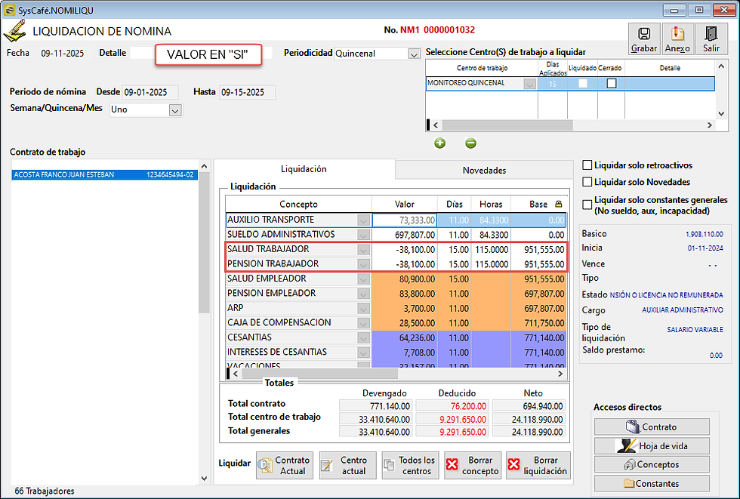740x499 pixels.
Task: Select employee ACOSTA FRANCO JUAN ESTEBAN
Action: [x=104, y=174]
